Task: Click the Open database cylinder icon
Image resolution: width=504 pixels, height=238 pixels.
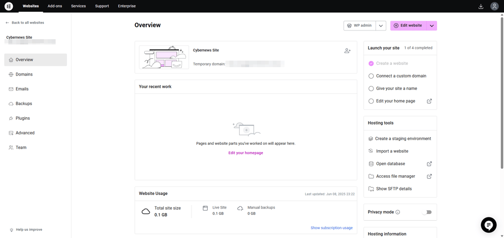Action: 371,164
